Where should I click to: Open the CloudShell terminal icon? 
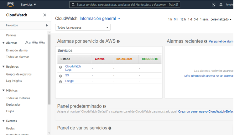pyautogui.click(x=214, y=5)
